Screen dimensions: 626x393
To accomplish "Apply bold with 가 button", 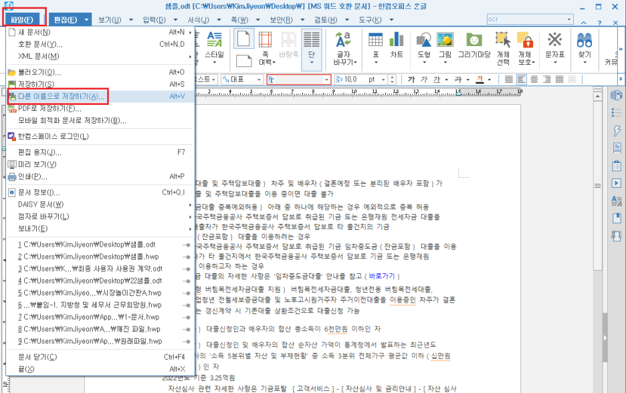I will coord(411,80).
